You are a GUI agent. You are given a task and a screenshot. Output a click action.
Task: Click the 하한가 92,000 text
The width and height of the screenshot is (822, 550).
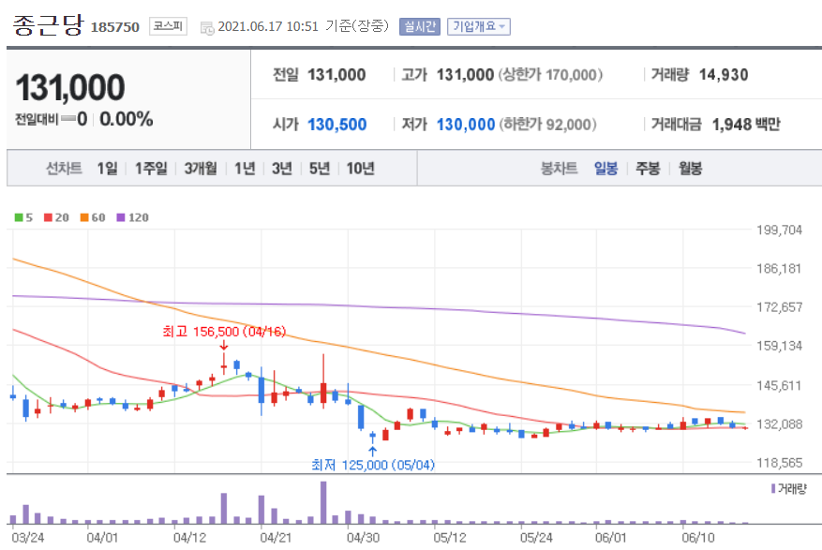click(x=547, y=125)
